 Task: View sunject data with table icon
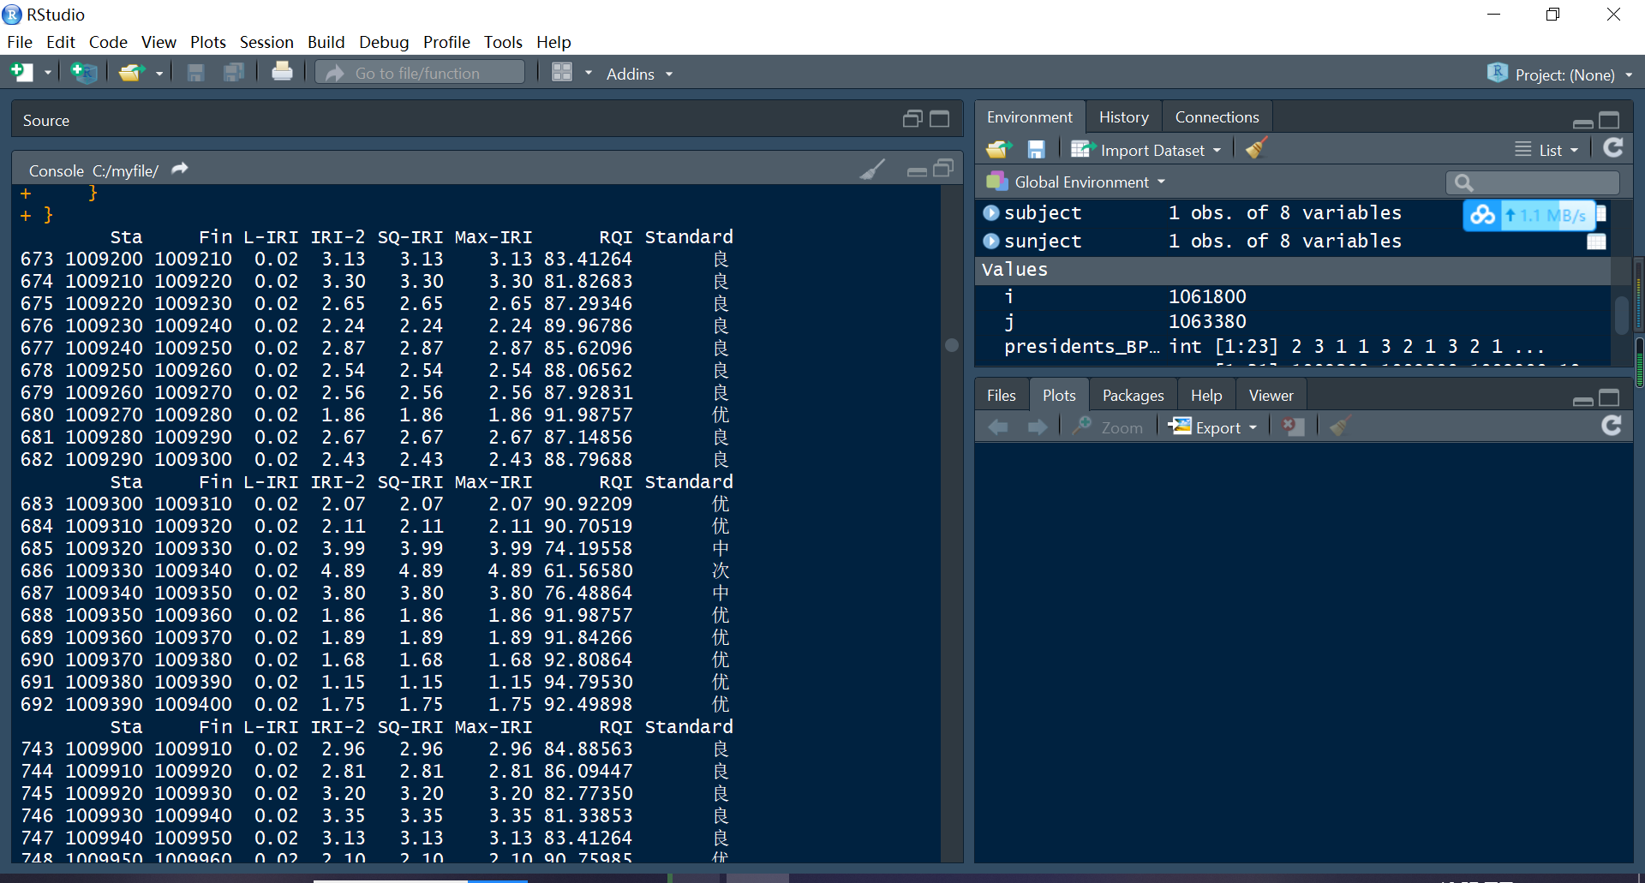coord(1596,242)
